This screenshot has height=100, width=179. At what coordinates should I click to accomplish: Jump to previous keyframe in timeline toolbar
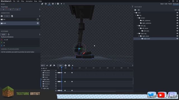tap(65, 66)
